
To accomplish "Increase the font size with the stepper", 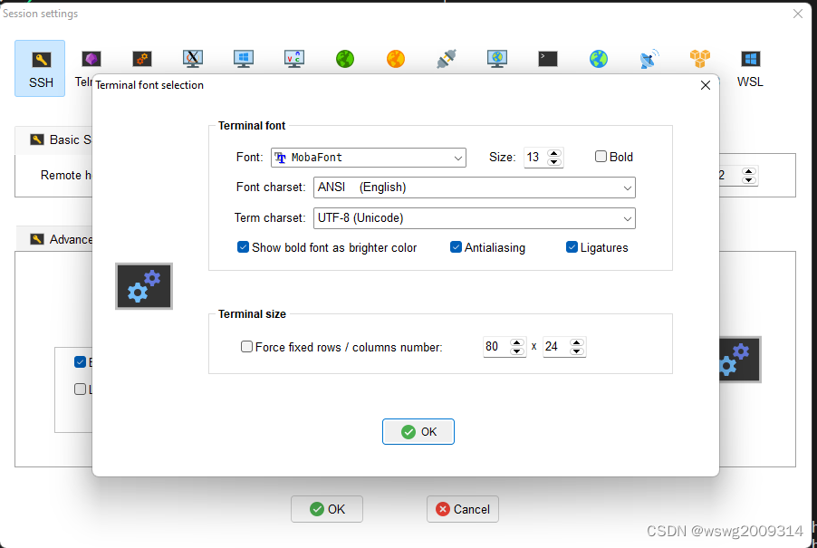I will (554, 151).
